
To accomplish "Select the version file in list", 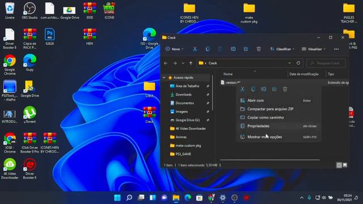I will point(231,82).
